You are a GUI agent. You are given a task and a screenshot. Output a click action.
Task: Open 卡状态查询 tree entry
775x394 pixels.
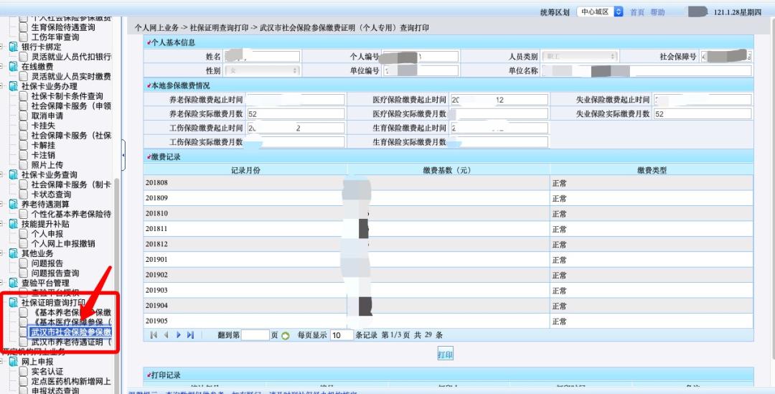tap(51, 194)
